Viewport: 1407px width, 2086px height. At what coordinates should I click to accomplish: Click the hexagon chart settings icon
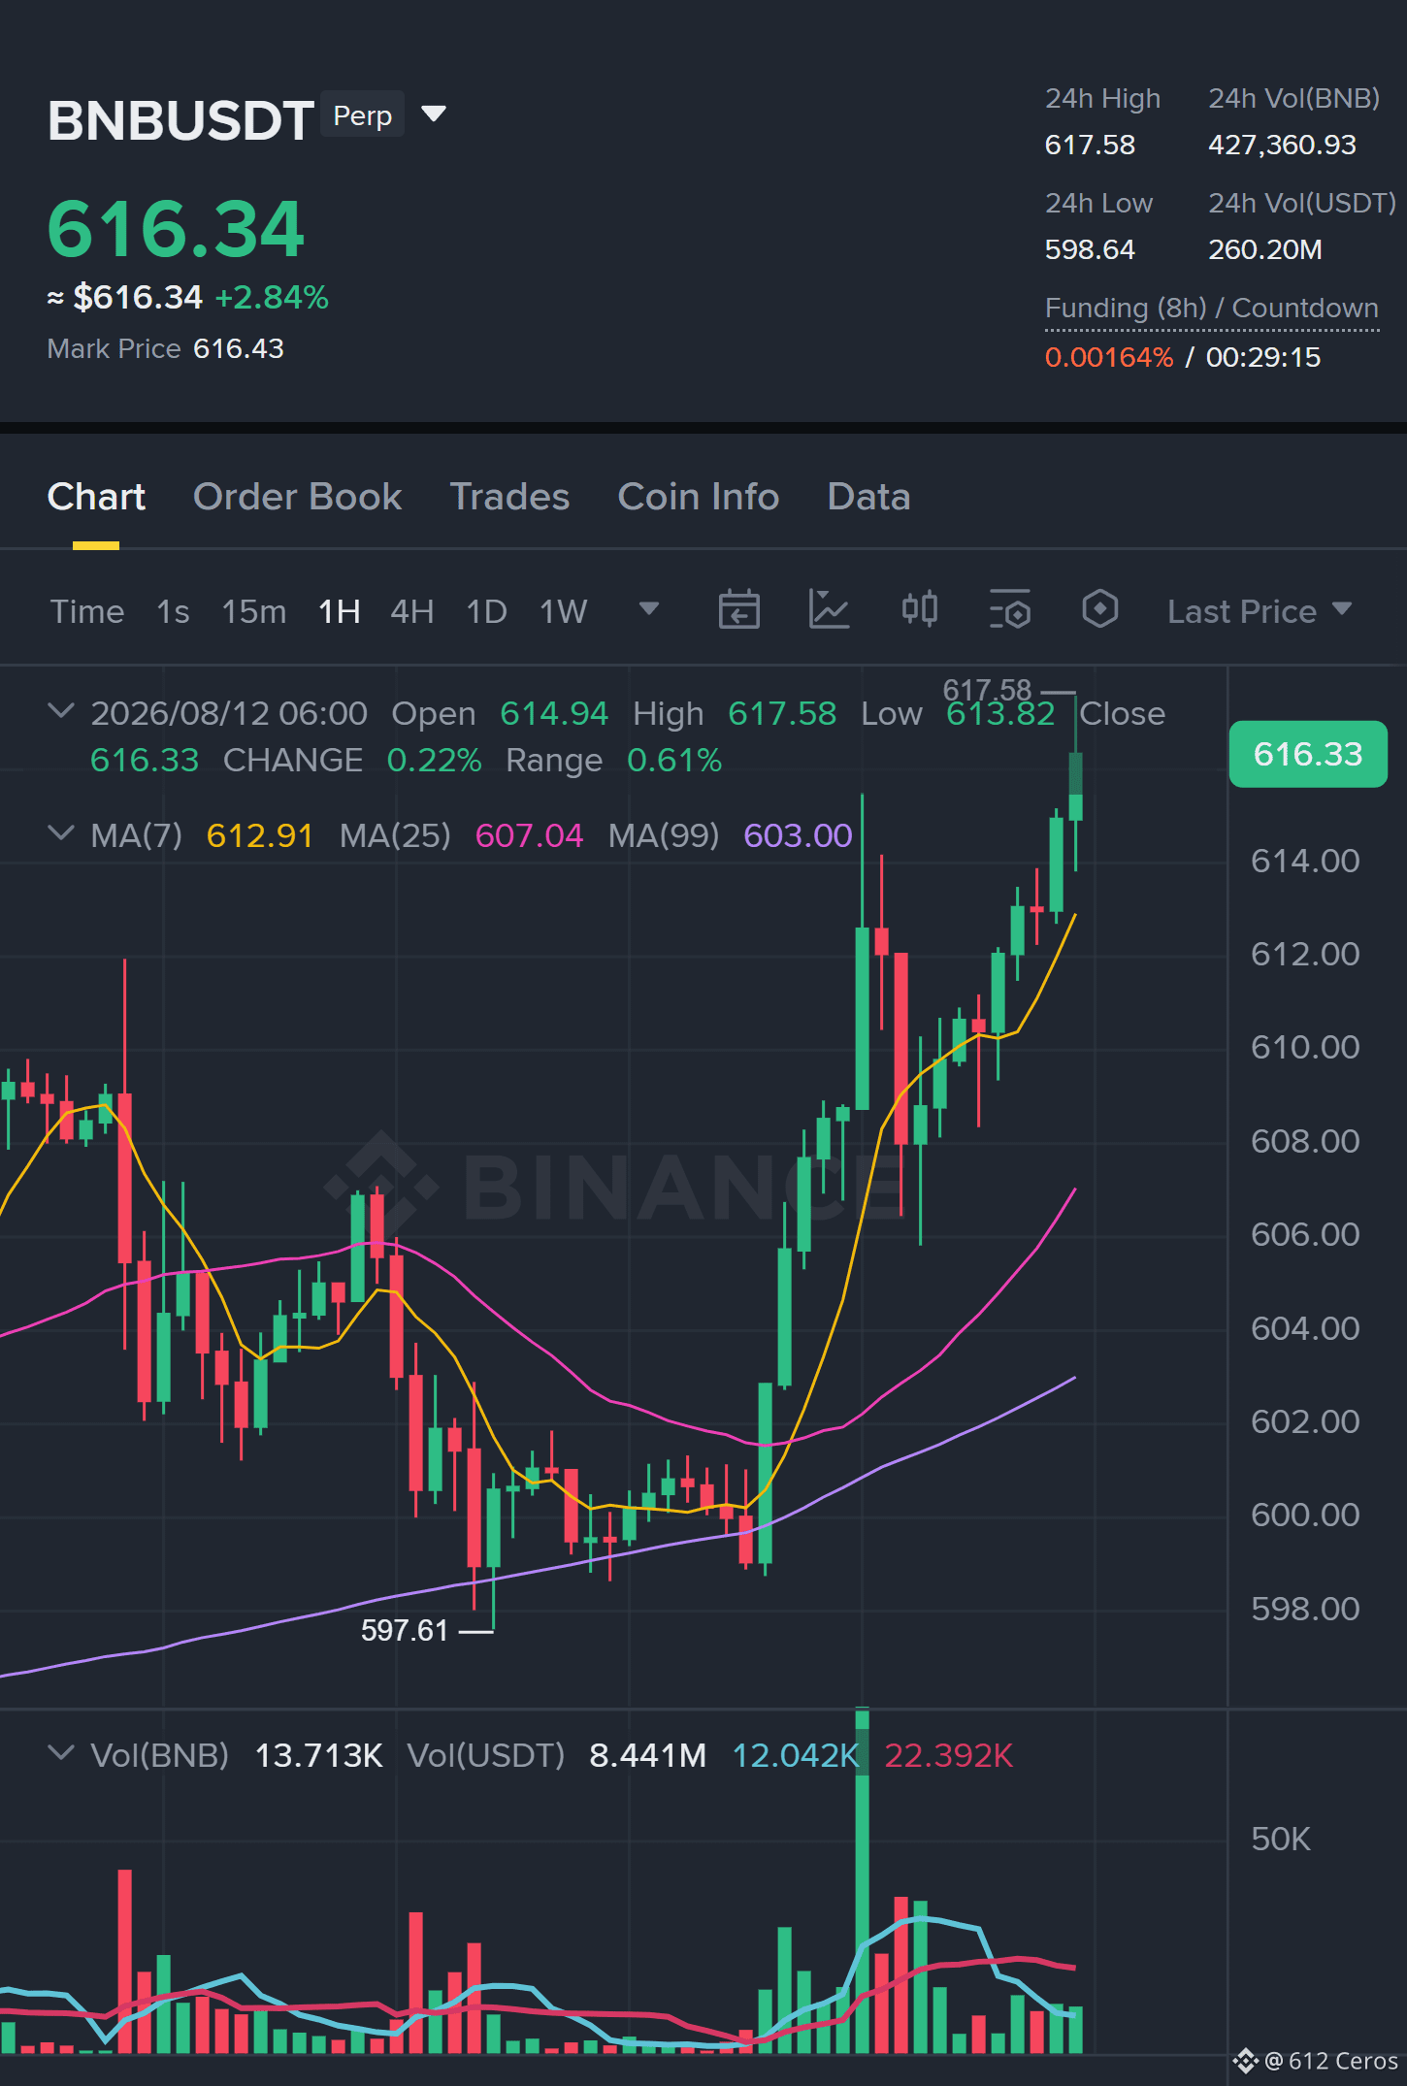(1099, 610)
